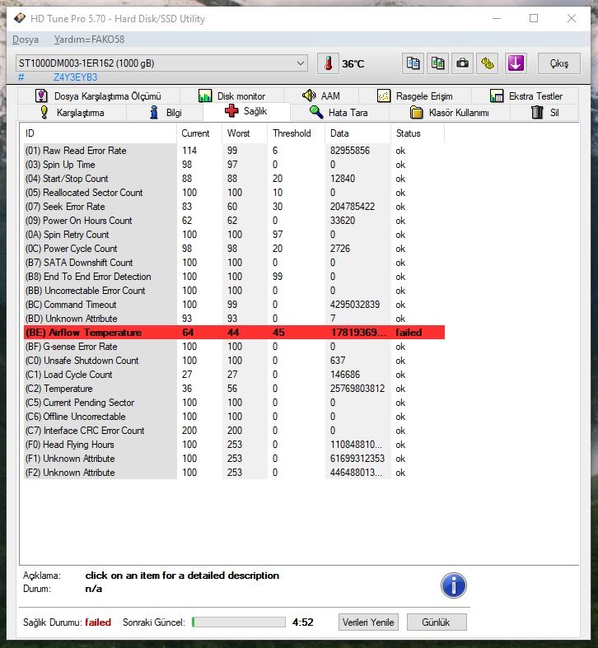Open the Dosya menu
Viewport: 598px width, 648px height.
26,40
